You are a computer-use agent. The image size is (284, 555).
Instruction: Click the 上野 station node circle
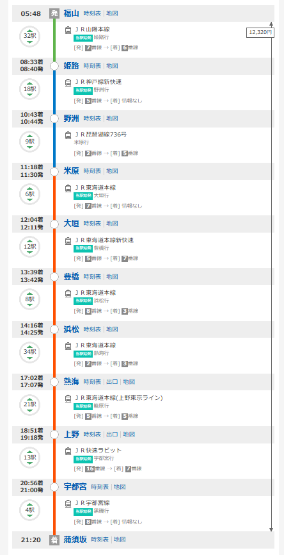pos(54,435)
